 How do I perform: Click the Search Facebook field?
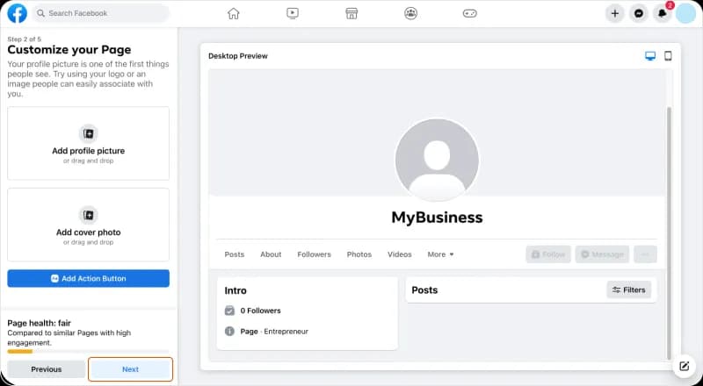click(x=101, y=13)
